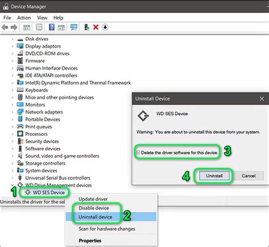Select the Network adapters label

click(x=44, y=112)
